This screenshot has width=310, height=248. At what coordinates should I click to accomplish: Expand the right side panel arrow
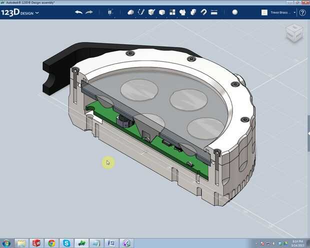(308, 134)
